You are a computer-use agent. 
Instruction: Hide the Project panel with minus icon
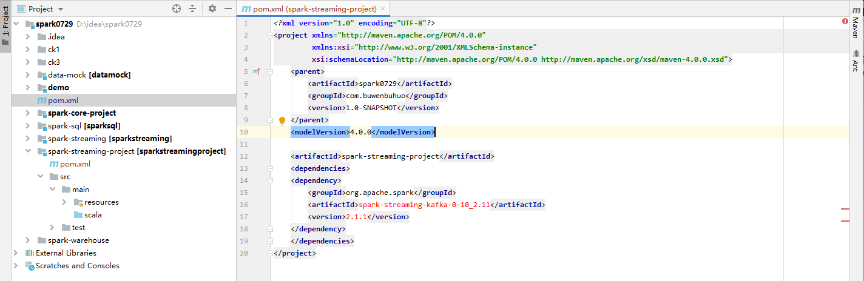[228, 8]
